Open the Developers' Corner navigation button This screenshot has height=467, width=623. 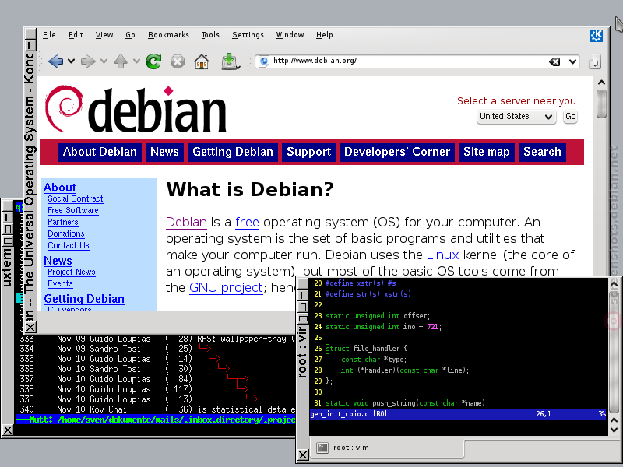coord(397,152)
